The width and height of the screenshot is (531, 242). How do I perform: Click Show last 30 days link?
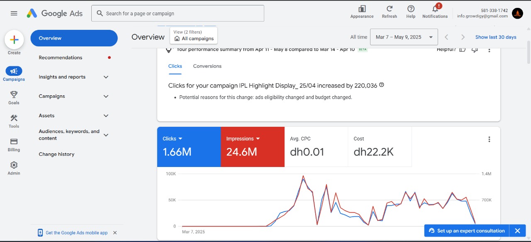(495, 37)
